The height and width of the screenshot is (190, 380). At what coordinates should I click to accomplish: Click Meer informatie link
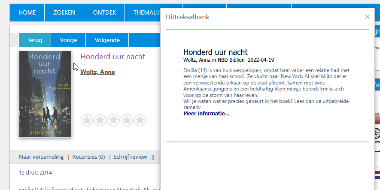click(206, 114)
